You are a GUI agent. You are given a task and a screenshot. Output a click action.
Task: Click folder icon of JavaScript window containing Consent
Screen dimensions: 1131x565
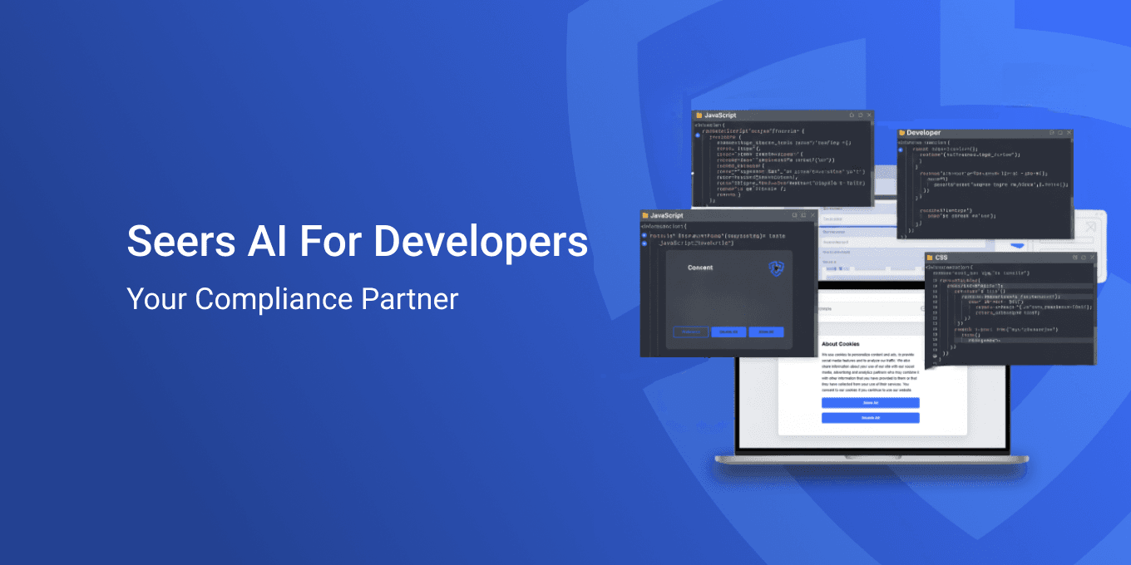pyautogui.click(x=645, y=215)
